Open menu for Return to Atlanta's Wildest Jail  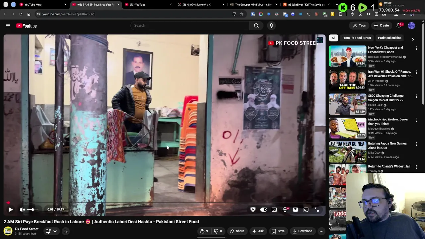pyautogui.click(x=416, y=167)
